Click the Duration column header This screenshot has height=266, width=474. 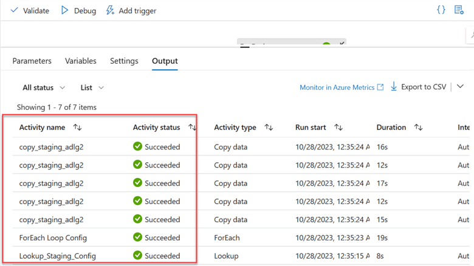[391, 128]
